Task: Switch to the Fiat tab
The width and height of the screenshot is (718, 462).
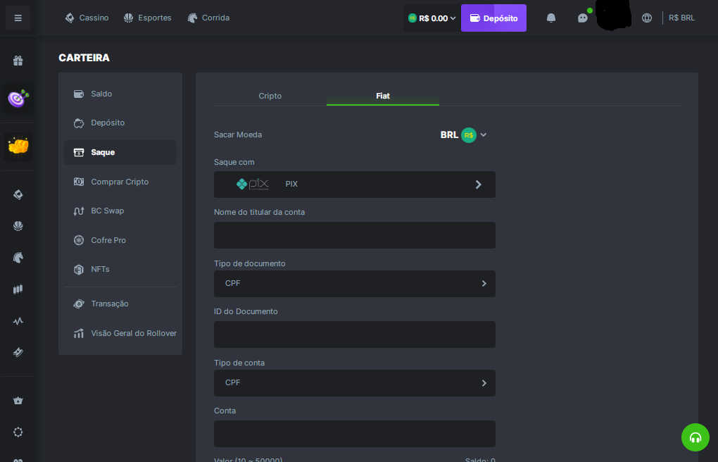Action: coord(383,96)
